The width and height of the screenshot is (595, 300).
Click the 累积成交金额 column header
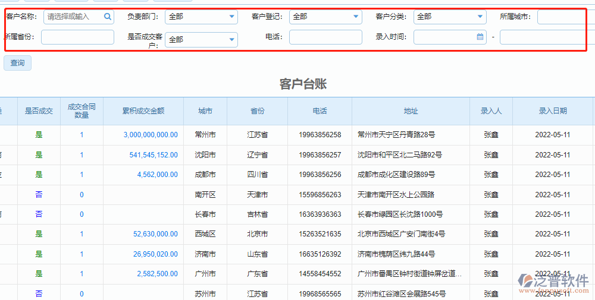tap(143, 111)
